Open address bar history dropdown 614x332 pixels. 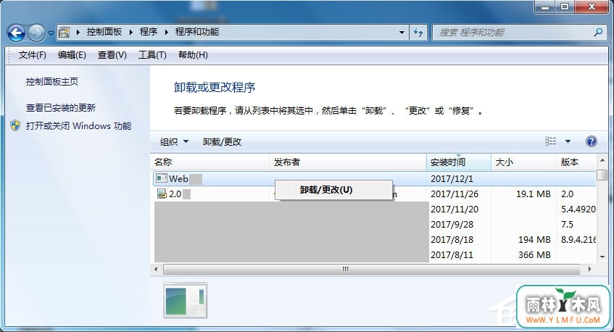click(402, 33)
